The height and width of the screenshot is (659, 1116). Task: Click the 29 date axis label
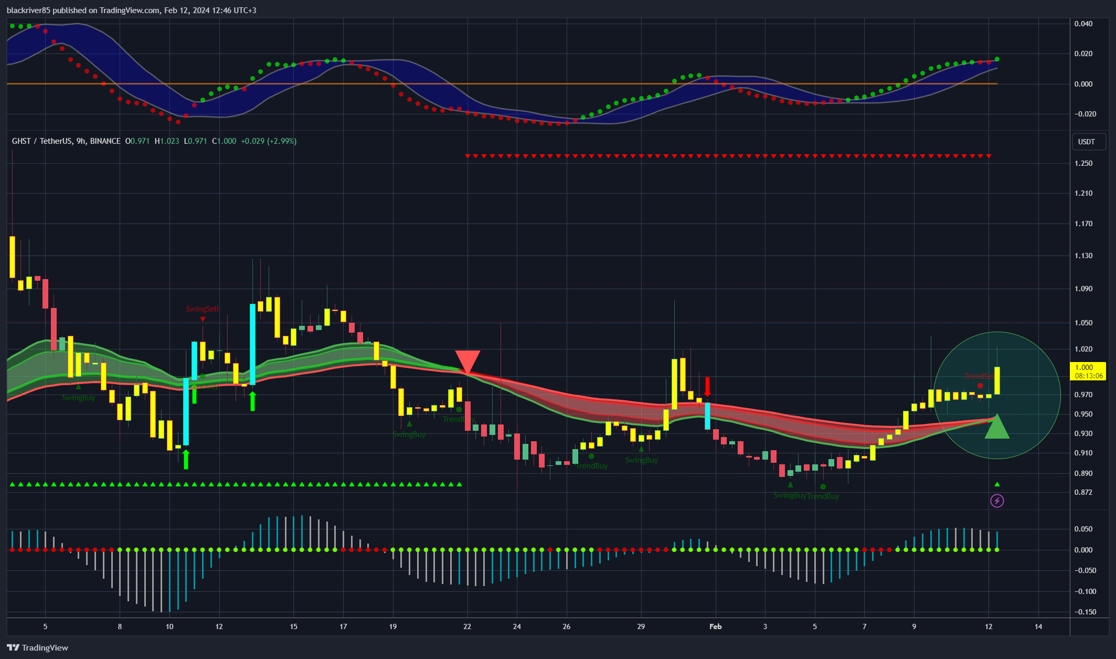(641, 626)
